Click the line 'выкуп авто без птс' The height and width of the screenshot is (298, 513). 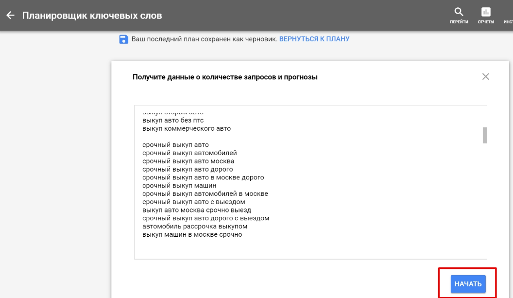point(173,120)
